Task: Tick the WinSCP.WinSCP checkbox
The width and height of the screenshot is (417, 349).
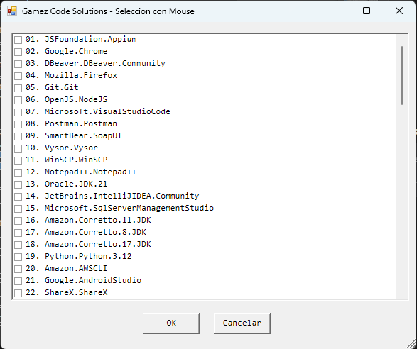Action: point(18,160)
